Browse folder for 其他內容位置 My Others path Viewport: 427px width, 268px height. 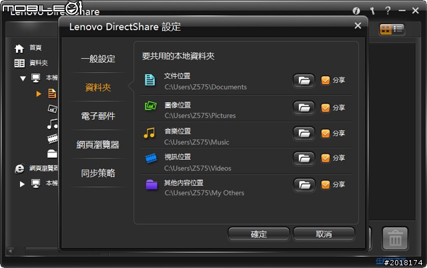tap(304, 185)
